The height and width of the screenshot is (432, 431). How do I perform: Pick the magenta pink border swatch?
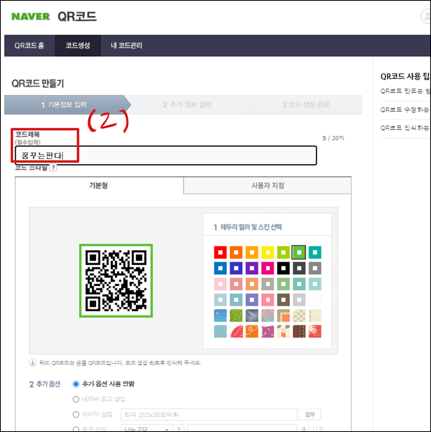point(268,268)
